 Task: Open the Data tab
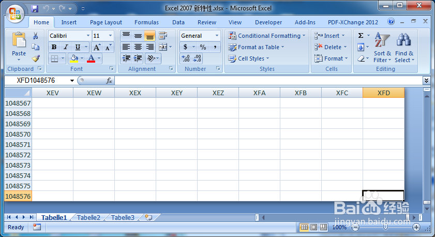pos(178,22)
